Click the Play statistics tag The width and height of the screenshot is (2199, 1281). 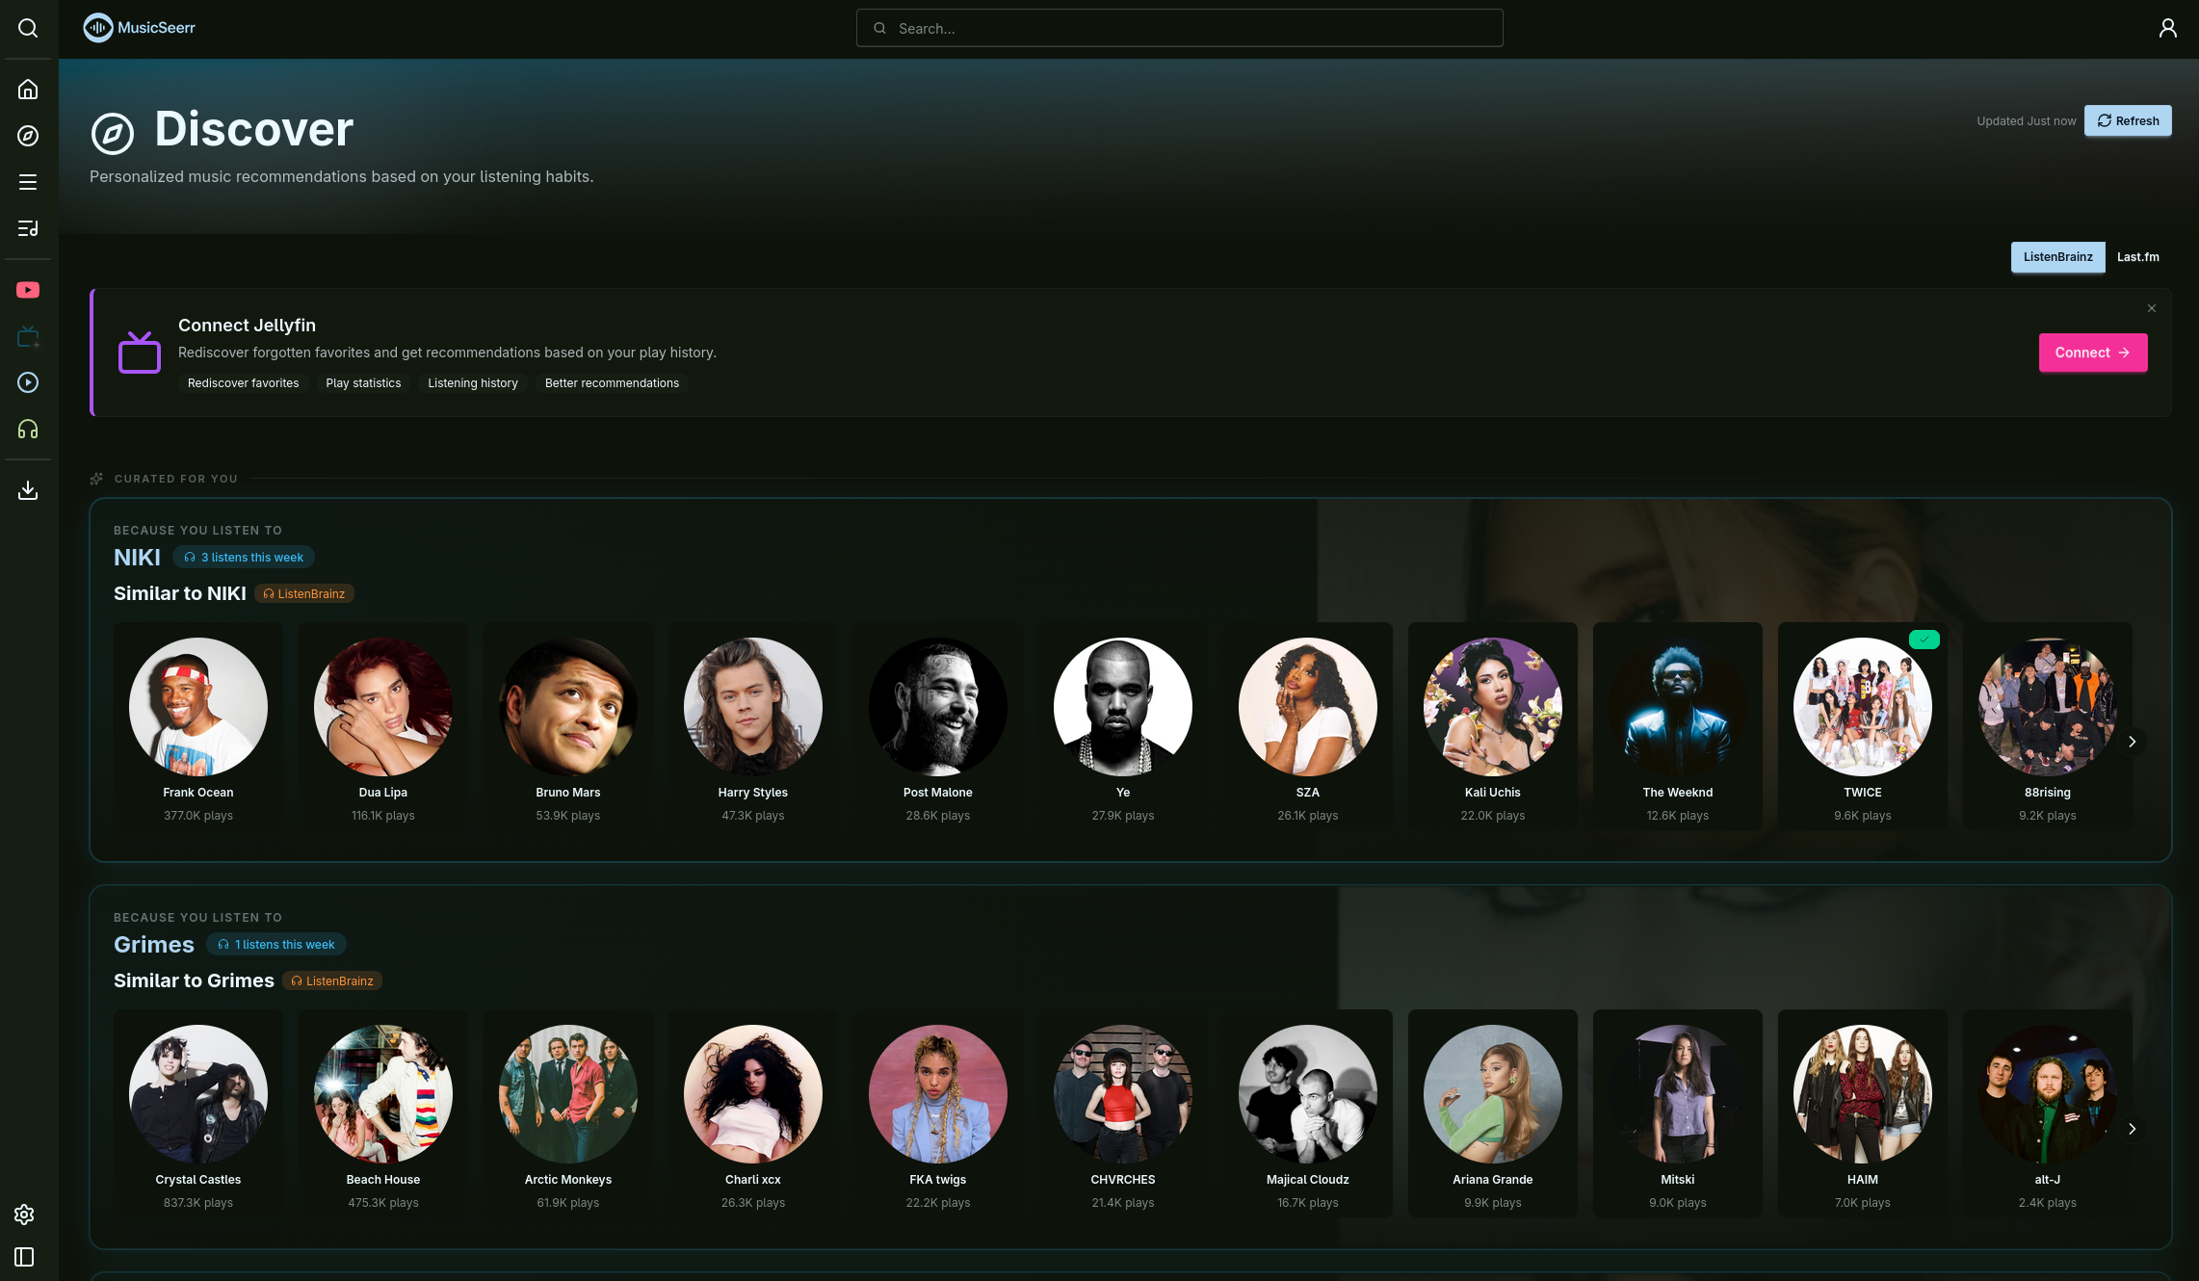(x=363, y=383)
